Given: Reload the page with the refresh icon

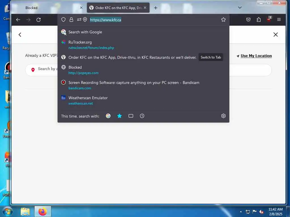Looking at the screenshot, I should point(39,20).
